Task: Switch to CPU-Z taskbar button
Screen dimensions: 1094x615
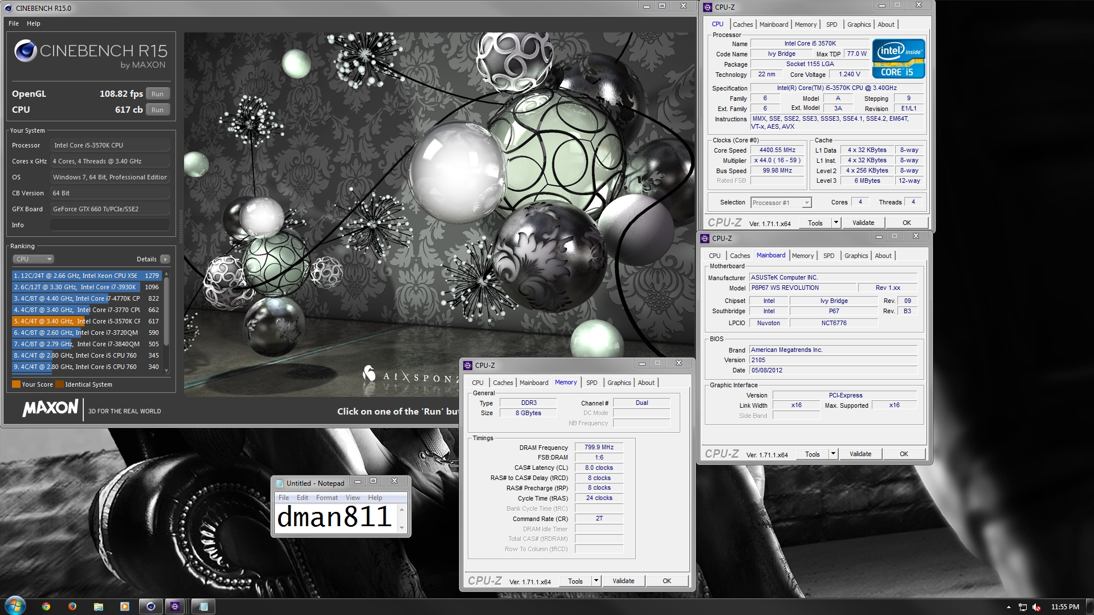Action: pyautogui.click(x=175, y=606)
